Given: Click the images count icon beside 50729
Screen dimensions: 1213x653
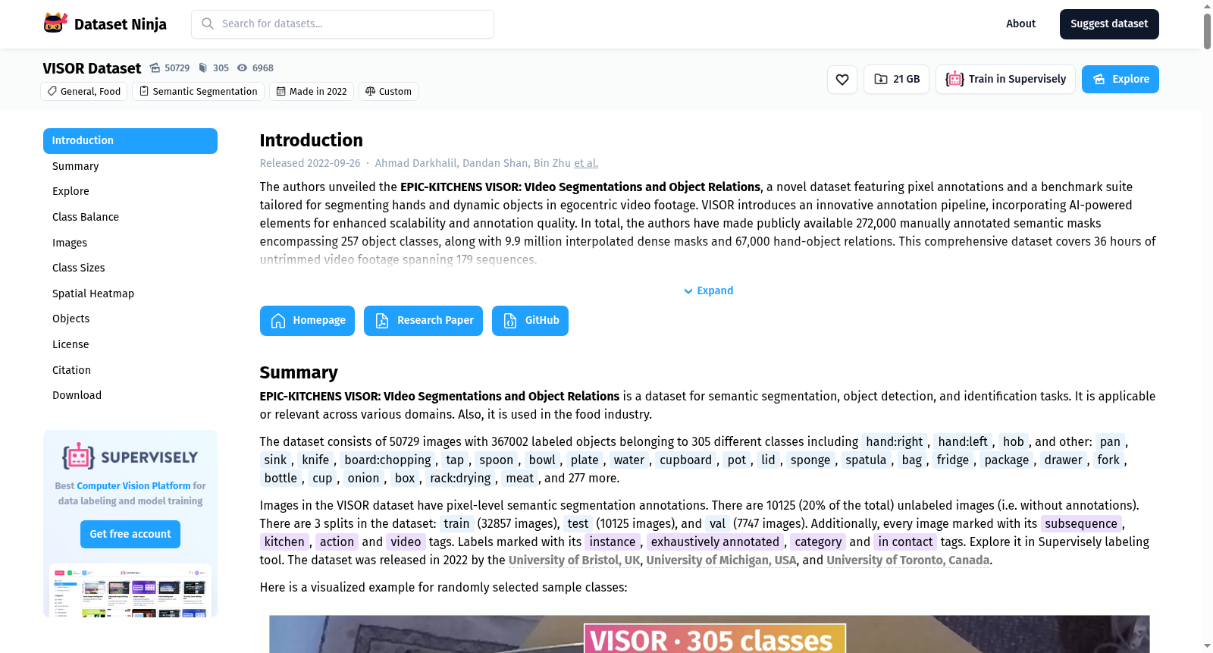Looking at the screenshot, I should (155, 67).
